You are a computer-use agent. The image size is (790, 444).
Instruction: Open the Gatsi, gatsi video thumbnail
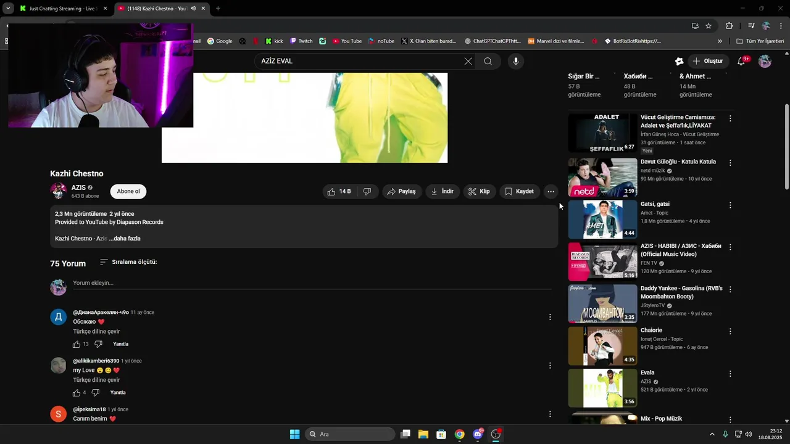click(x=602, y=220)
